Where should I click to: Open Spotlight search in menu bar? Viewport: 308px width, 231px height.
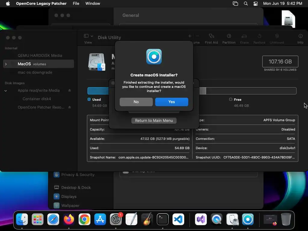(245, 4)
